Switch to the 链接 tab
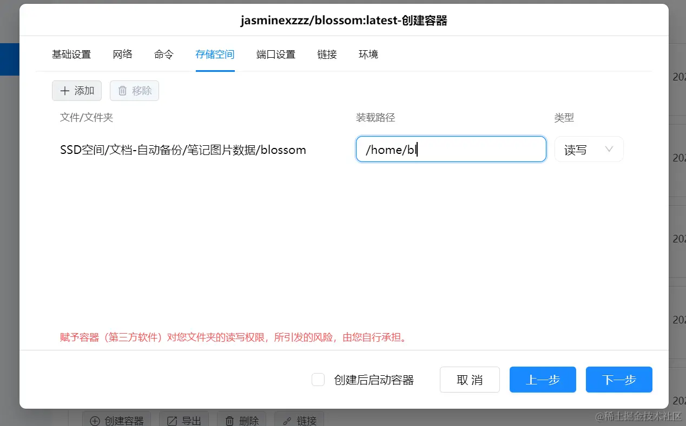The width and height of the screenshot is (686, 426). 327,54
